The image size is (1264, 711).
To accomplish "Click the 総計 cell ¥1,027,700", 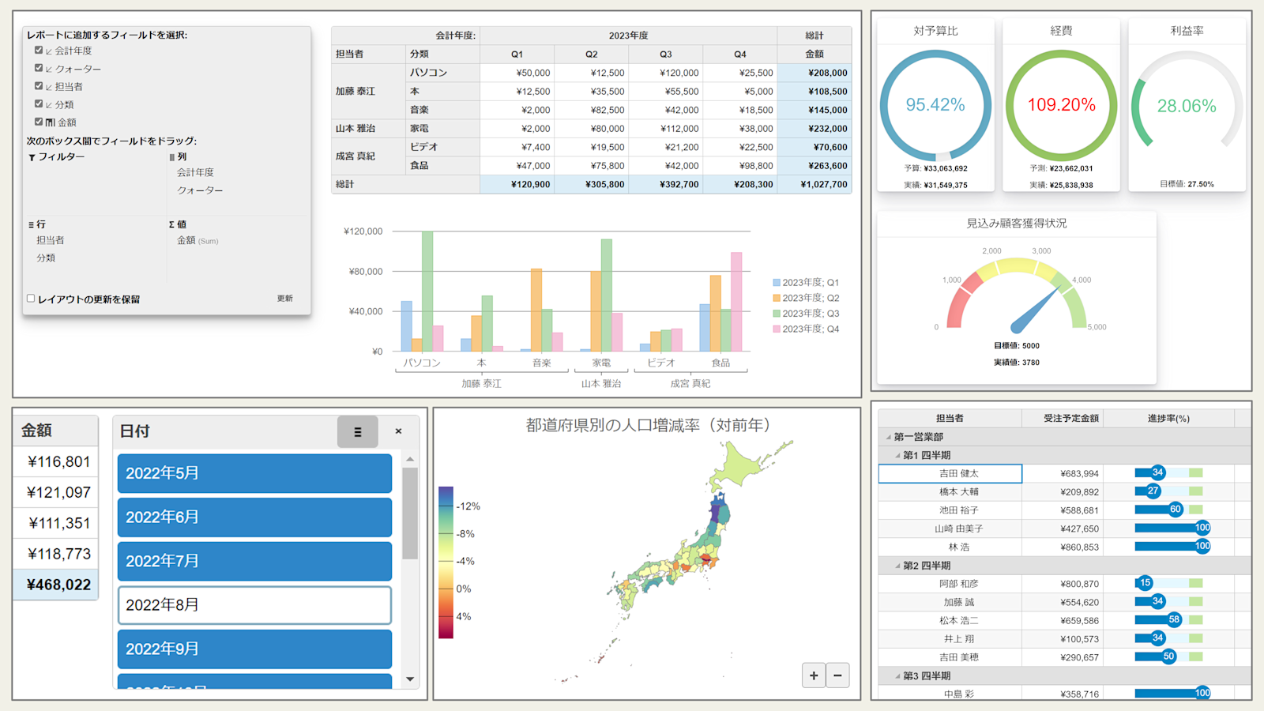I will click(x=814, y=184).
